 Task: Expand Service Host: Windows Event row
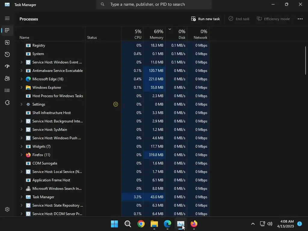(x=21, y=62)
